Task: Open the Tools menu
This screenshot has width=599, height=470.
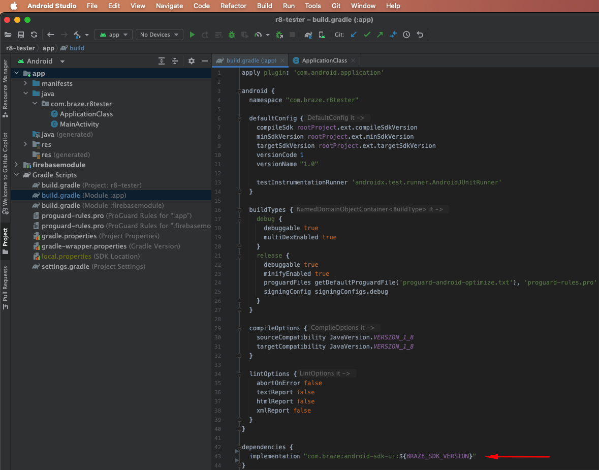Action: (x=312, y=6)
